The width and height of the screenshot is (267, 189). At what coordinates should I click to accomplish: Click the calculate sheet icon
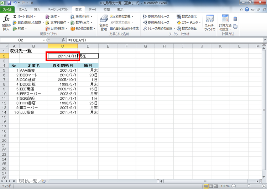(235, 27)
